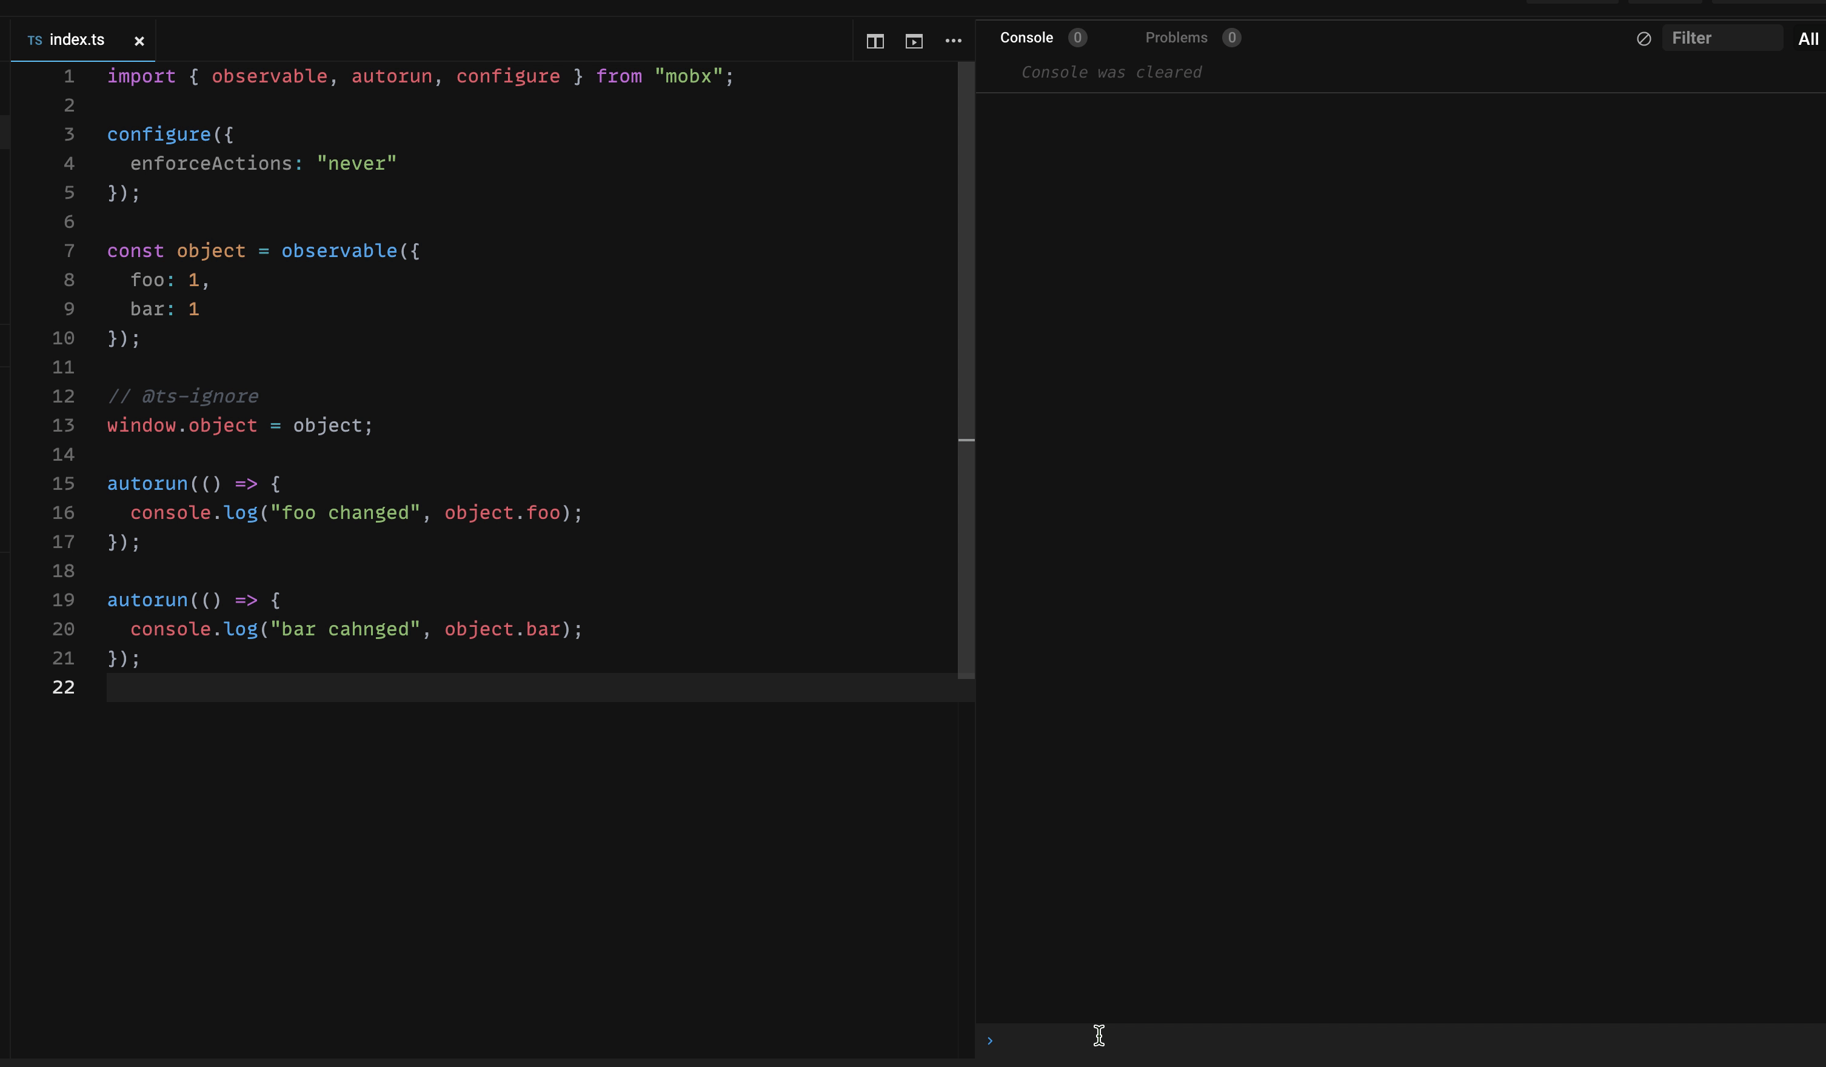Viewport: 1826px width, 1067px height.
Task: Click the split editor icon
Action: 875,41
